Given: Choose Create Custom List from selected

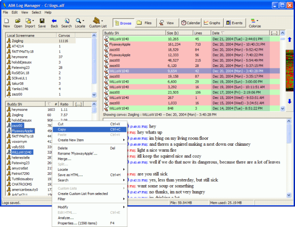Looking at the screenshot, I should (89, 194).
